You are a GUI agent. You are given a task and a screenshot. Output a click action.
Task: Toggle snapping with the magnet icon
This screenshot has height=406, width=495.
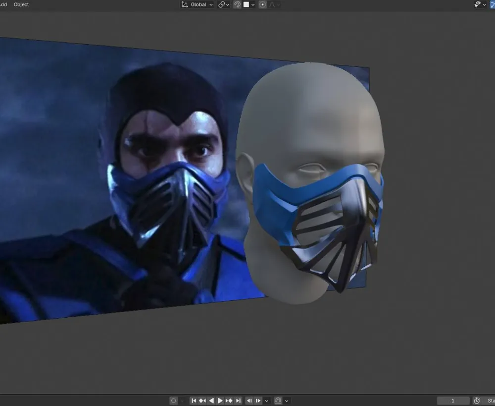pyautogui.click(x=237, y=4)
